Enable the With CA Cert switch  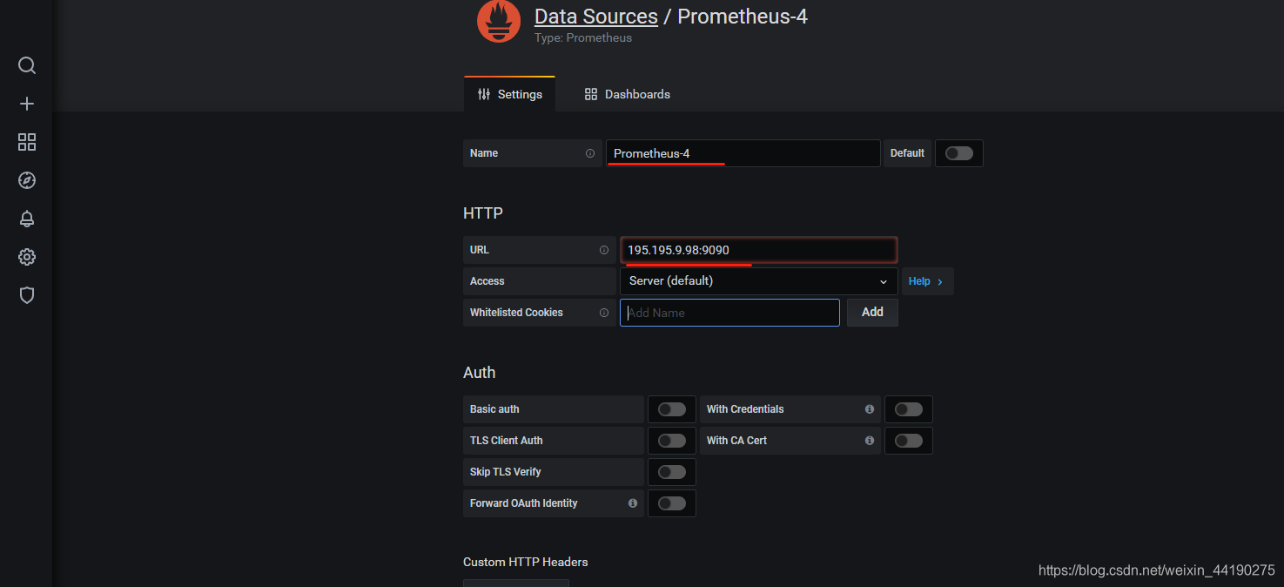(x=909, y=441)
